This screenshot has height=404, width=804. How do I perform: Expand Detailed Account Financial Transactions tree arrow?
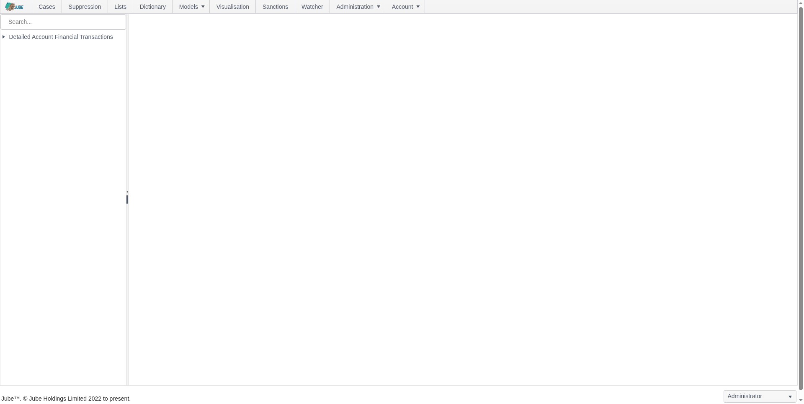tap(4, 37)
